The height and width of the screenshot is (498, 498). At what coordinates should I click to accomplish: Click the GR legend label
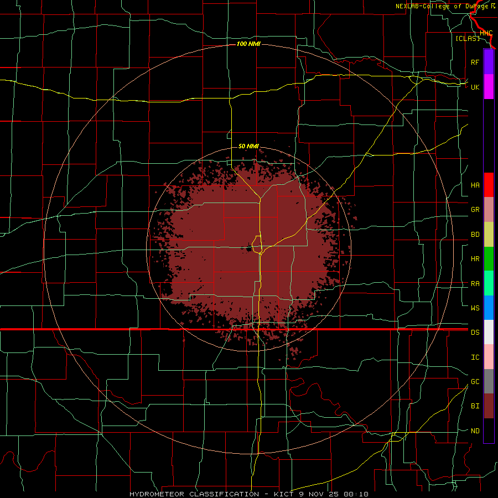coord(475,210)
